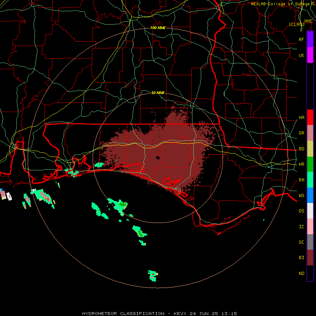Click the red HA legend color swatch

point(310,117)
